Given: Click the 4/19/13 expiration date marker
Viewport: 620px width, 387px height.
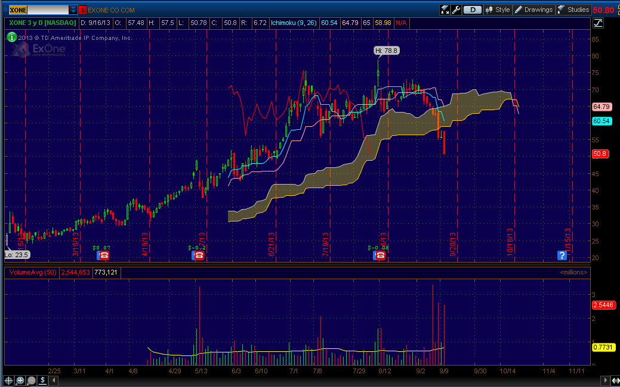Looking at the screenshot, I should pyautogui.click(x=145, y=244).
